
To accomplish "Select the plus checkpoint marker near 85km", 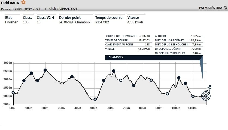I will (151, 80).
